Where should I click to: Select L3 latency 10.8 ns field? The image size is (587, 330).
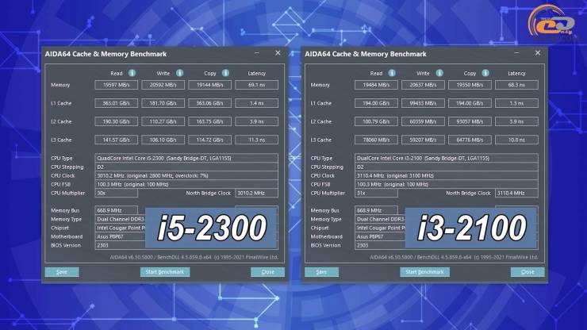(516, 140)
